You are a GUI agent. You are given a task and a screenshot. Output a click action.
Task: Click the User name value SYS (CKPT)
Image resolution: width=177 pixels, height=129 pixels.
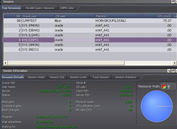click(x=64, y=87)
